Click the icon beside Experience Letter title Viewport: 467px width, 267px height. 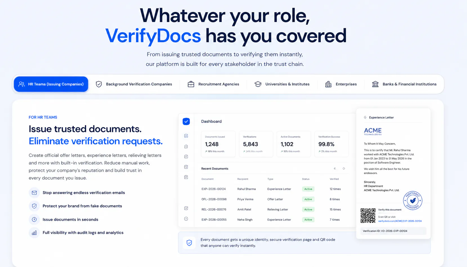pos(365,117)
